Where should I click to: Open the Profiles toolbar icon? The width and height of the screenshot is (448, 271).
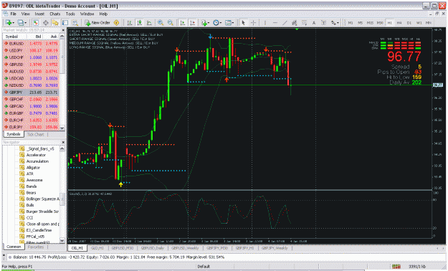coord(22,23)
